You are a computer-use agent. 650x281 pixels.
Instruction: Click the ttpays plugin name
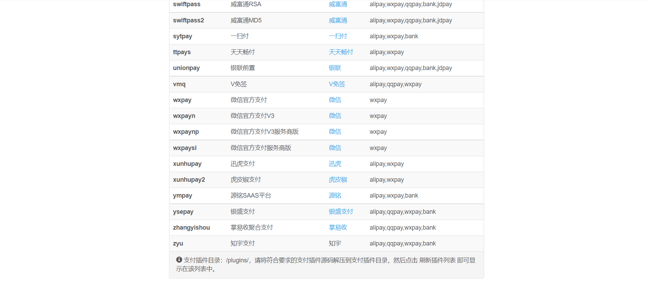click(x=182, y=52)
